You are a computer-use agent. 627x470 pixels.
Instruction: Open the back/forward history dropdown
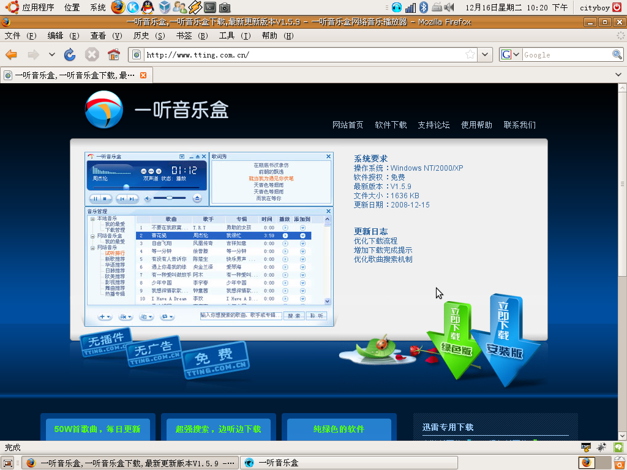52,54
